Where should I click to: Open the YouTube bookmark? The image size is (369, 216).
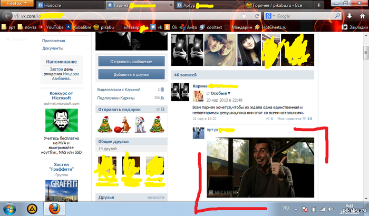click(51, 27)
